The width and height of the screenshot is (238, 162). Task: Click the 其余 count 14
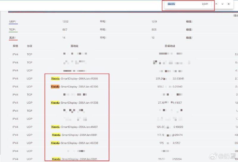[x=64, y=38]
